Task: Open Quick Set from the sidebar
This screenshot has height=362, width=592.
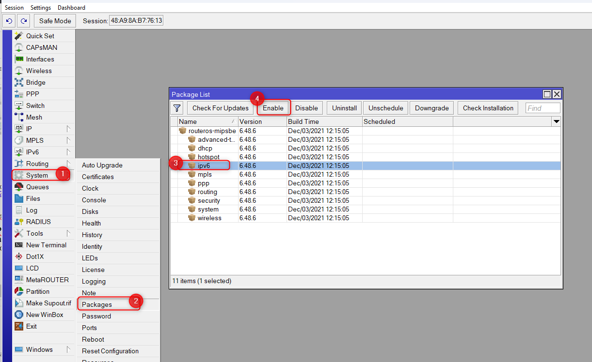Action: tap(40, 36)
